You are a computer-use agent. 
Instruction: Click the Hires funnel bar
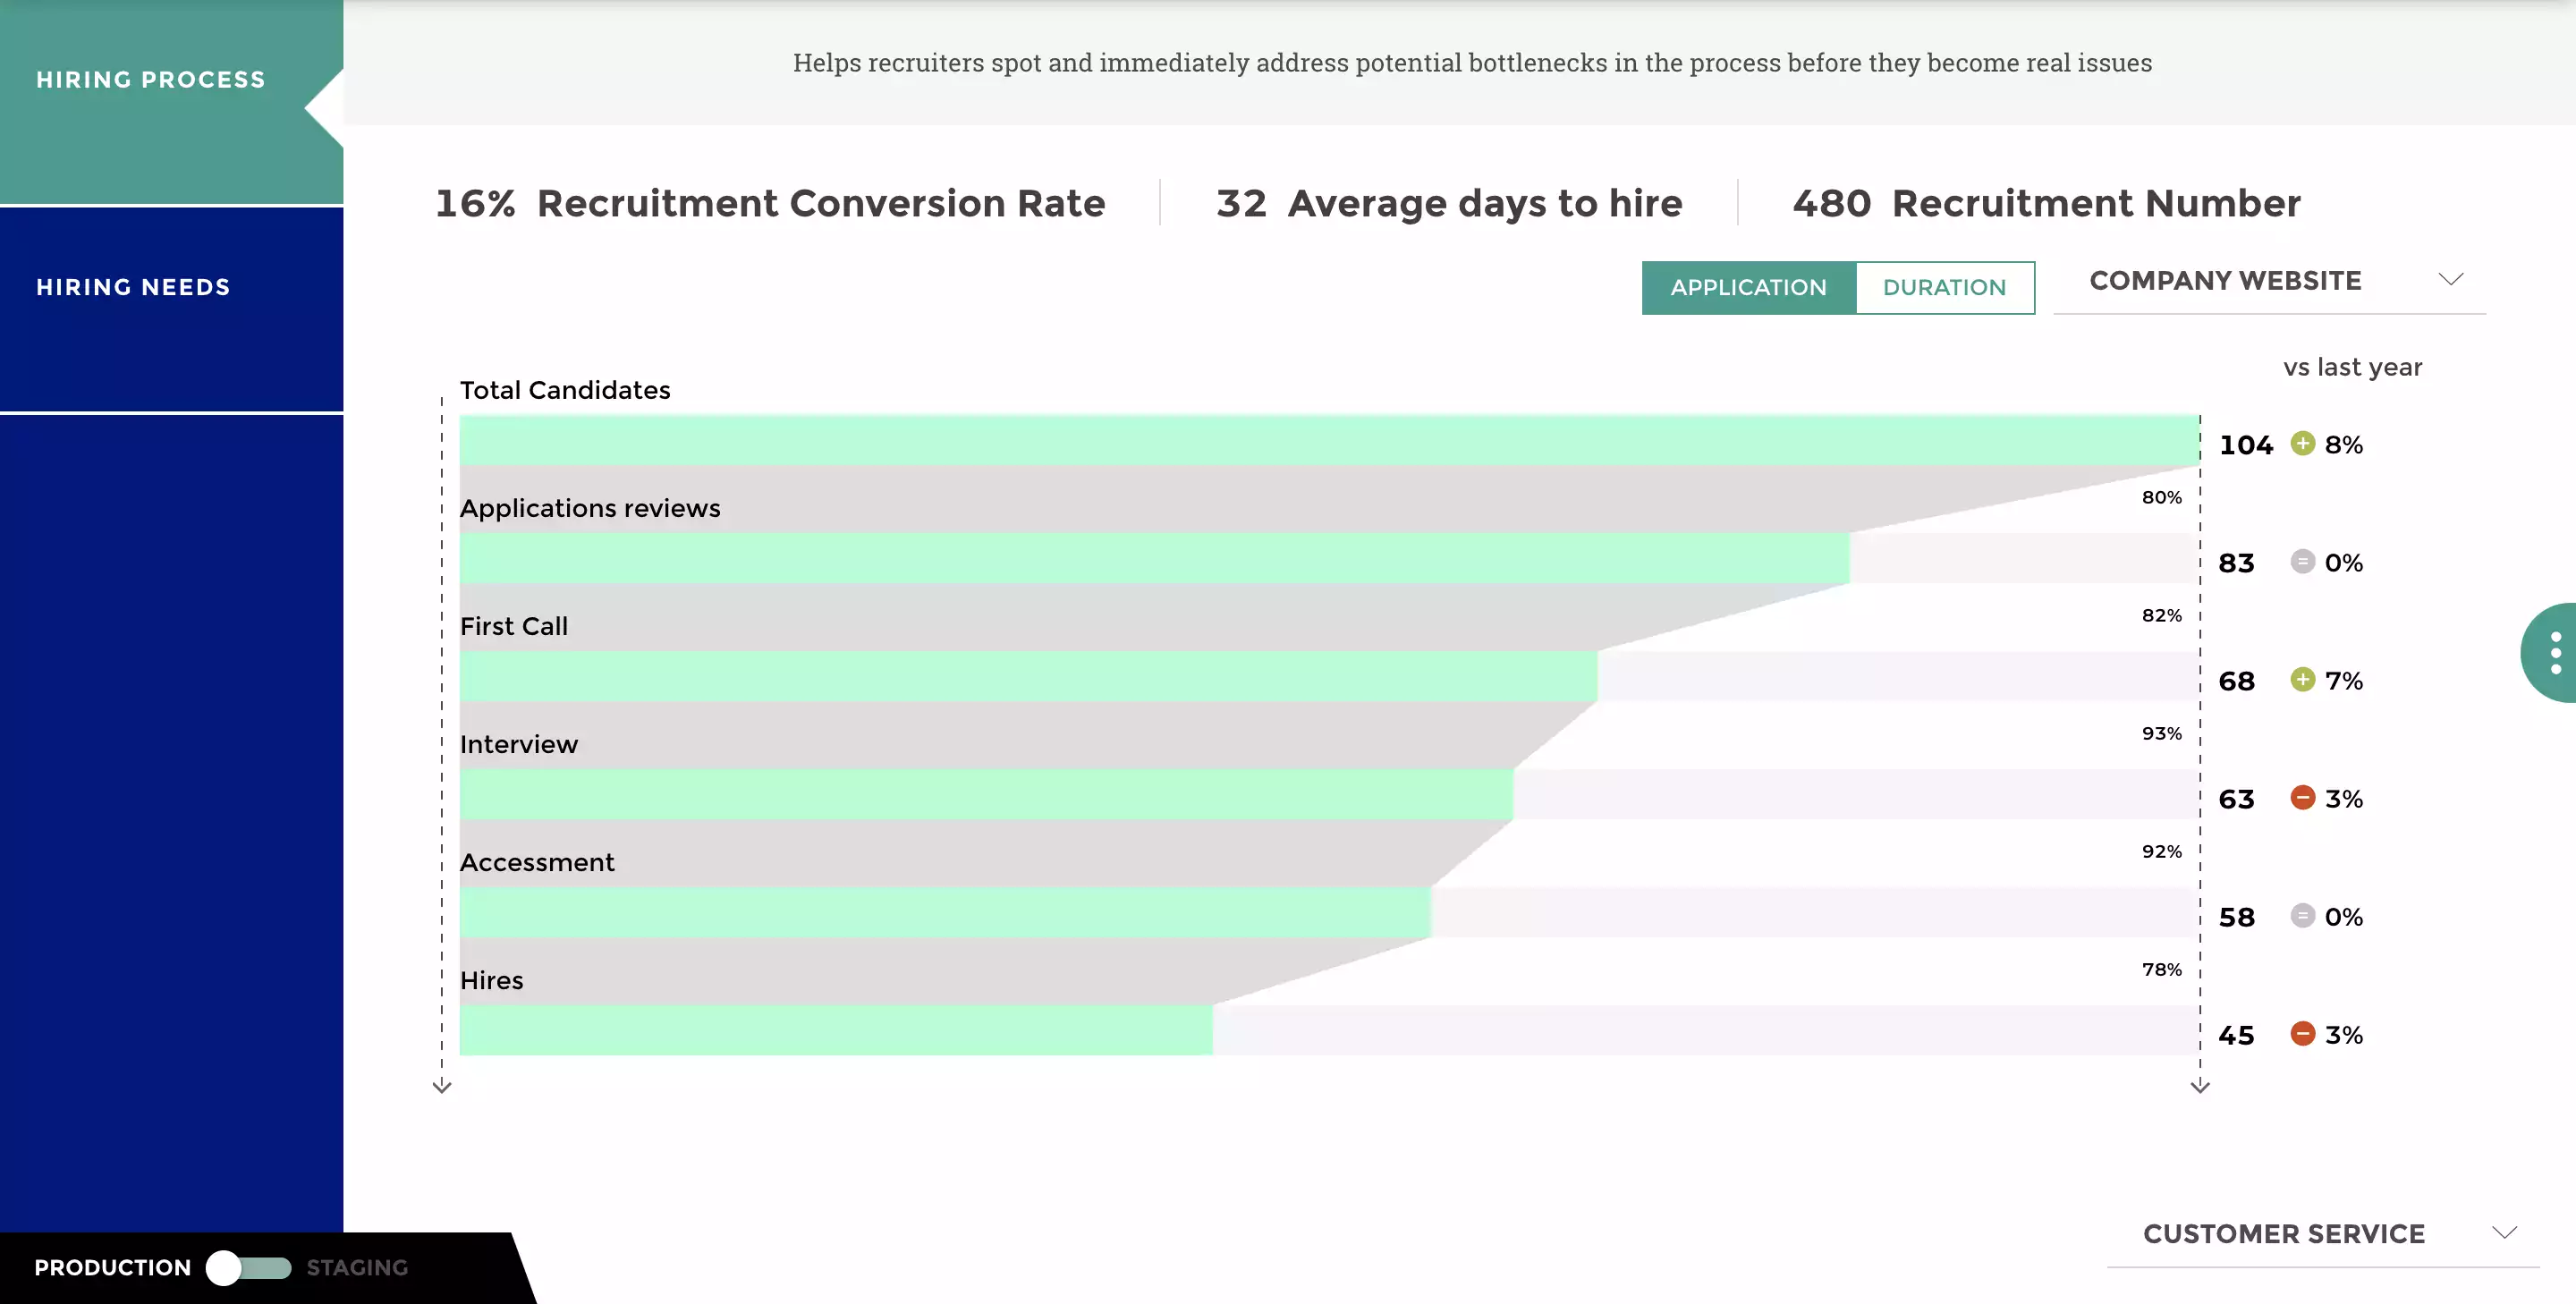(x=836, y=1030)
